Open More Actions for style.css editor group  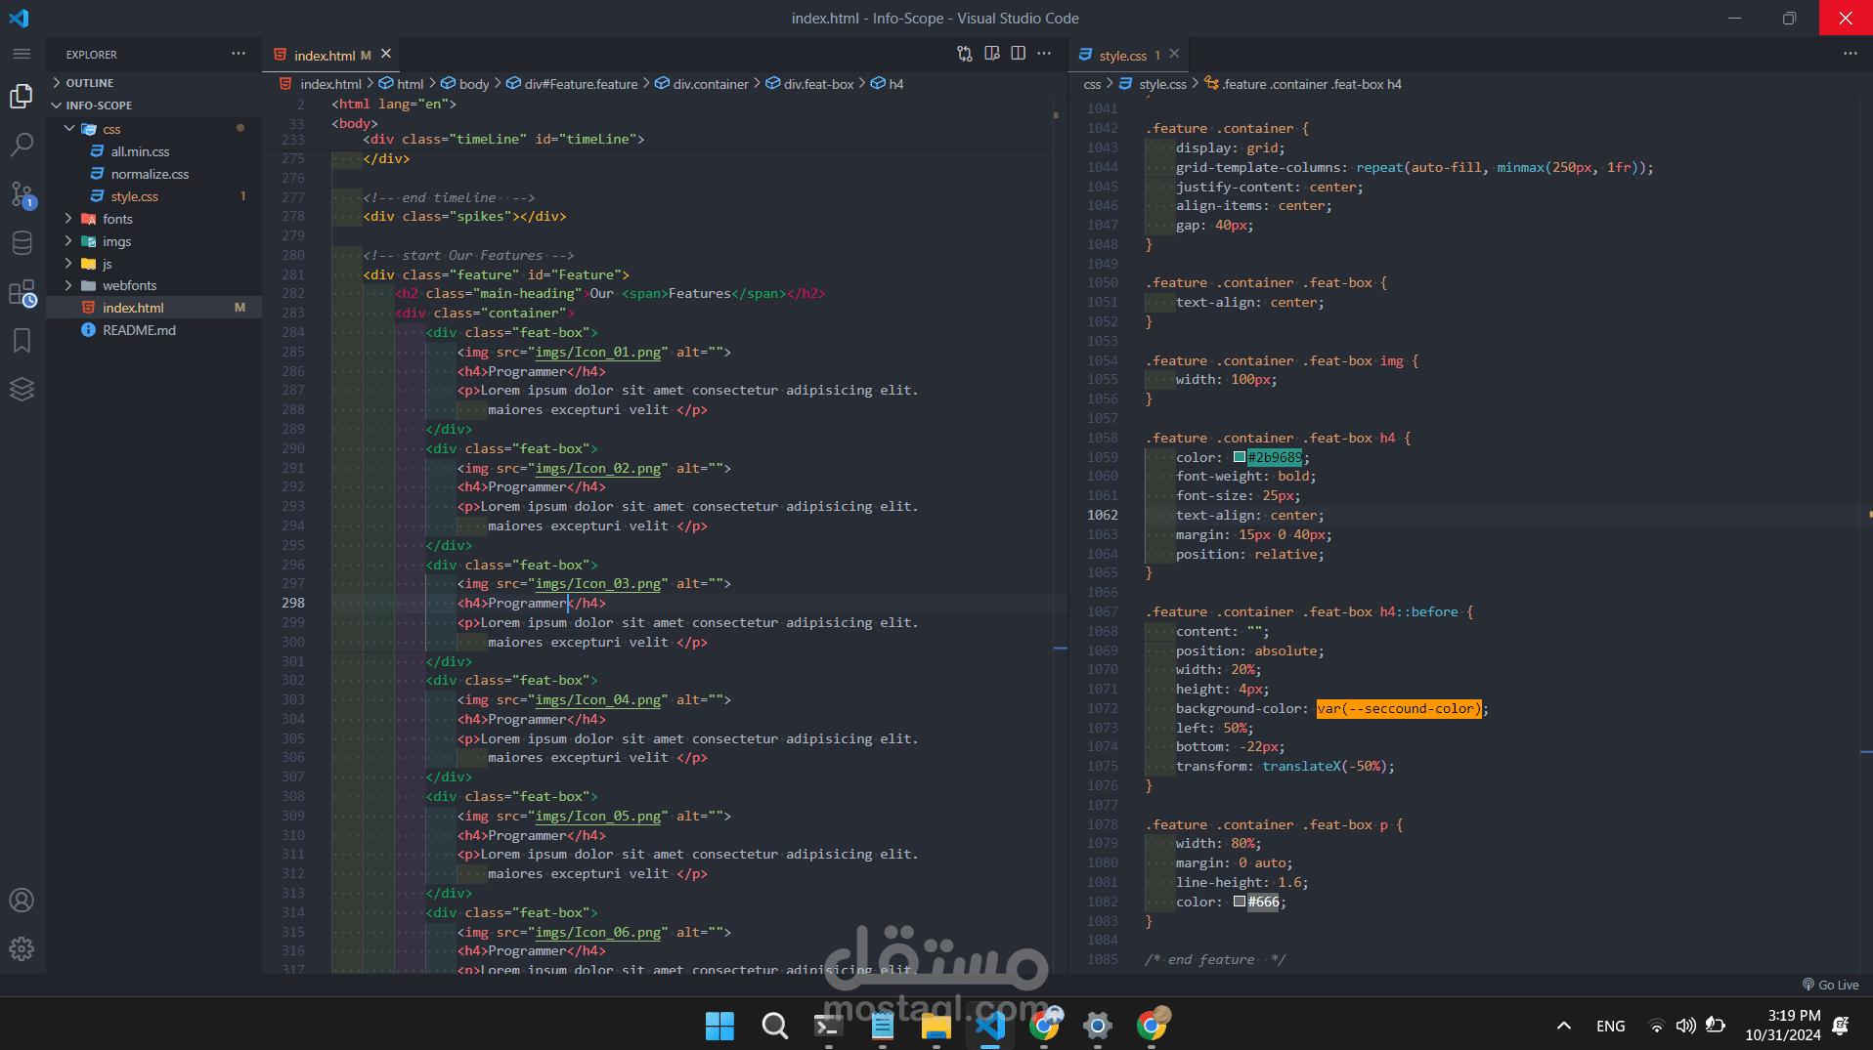tap(1850, 54)
